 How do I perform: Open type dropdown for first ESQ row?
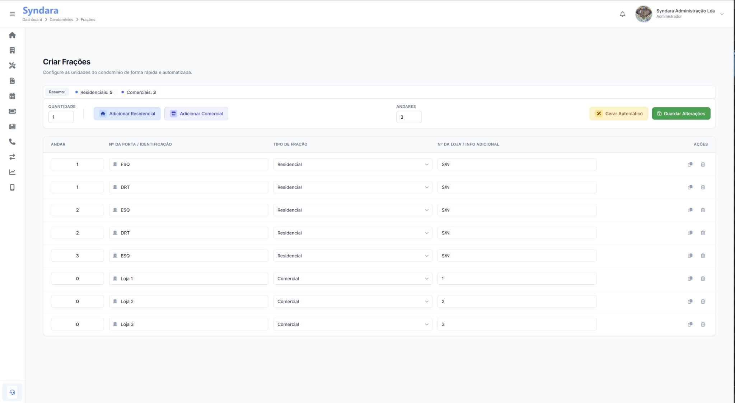point(352,164)
